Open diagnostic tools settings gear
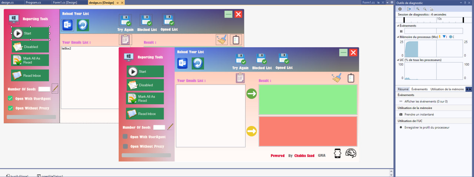 coord(400,8)
